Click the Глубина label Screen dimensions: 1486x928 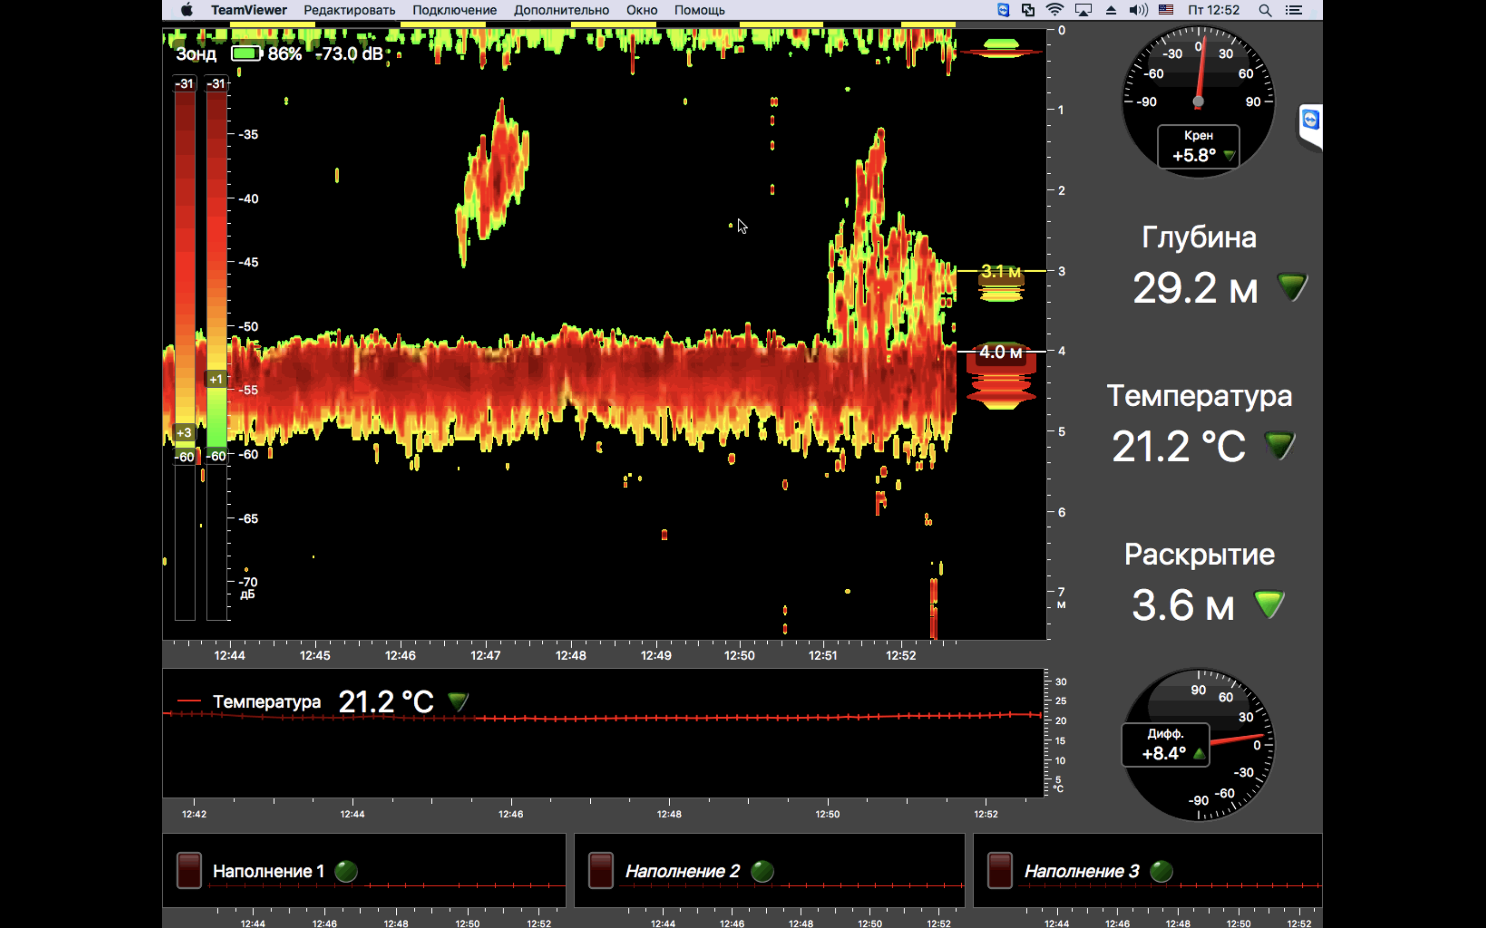[1199, 237]
